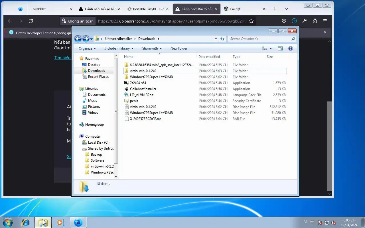Open a new Firefox tab
This screenshot has height=228, width=365.
(x=275, y=9)
